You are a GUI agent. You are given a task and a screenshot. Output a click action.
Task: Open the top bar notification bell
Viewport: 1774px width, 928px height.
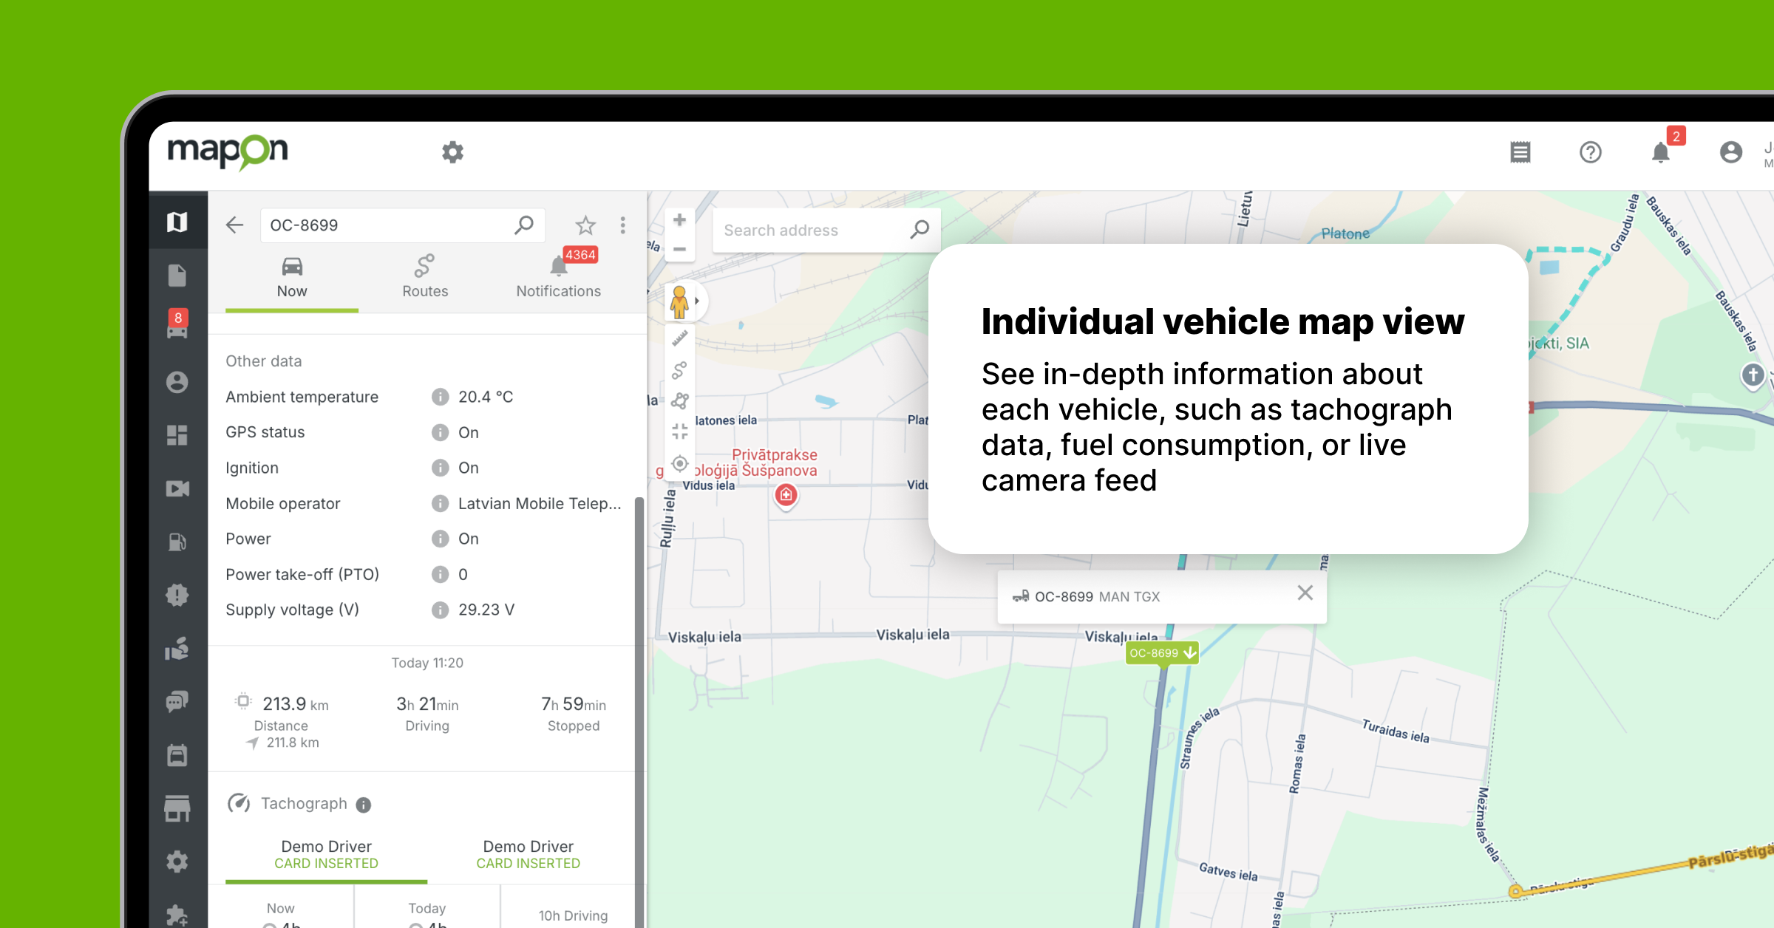pyautogui.click(x=1661, y=152)
